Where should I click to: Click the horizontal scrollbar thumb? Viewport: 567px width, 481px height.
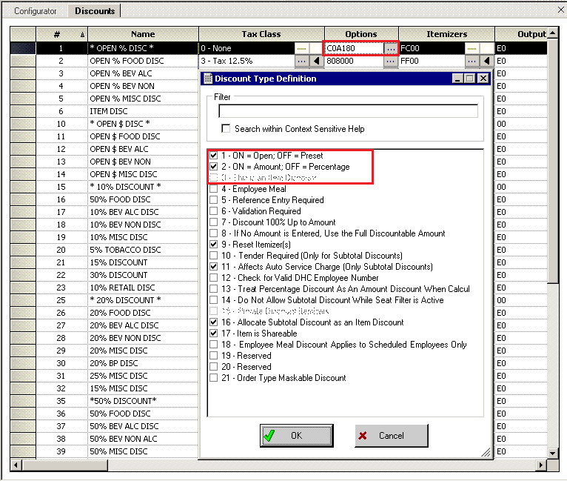click(64, 465)
